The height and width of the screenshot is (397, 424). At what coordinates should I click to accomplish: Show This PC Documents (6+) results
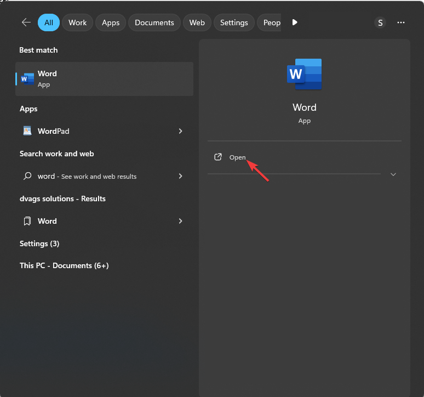(x=64, y=265)
